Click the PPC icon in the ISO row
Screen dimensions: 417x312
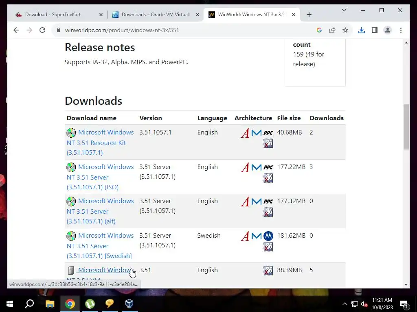click(x=268, y=167)
